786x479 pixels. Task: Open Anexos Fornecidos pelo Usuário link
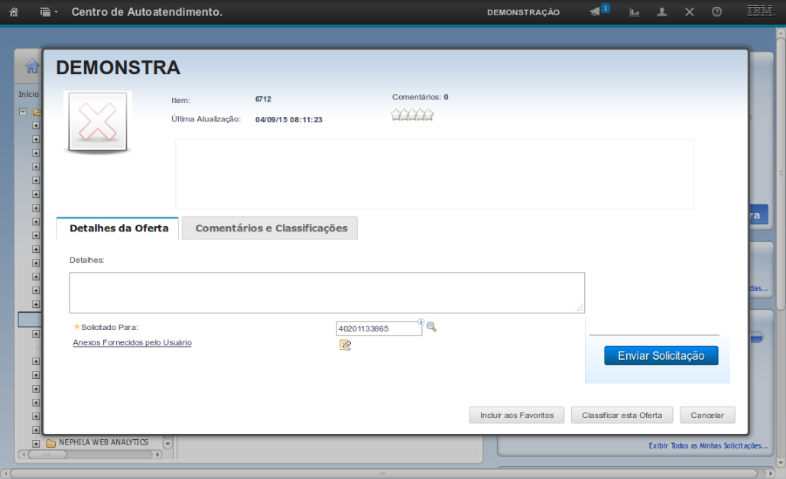pos(132,343)
